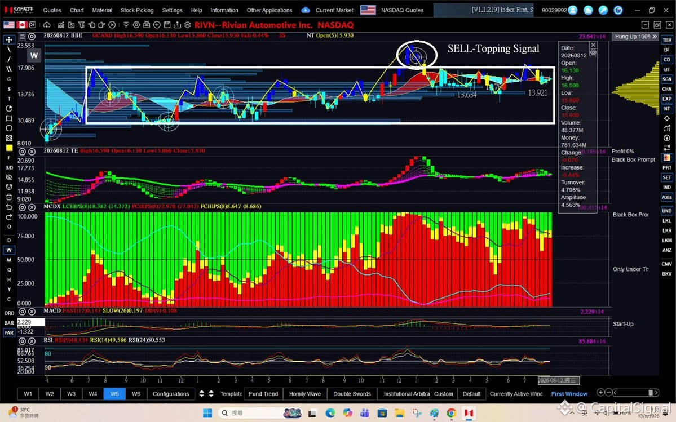The width and height of the screenshot is (676, 422).
Task: Pick the rectangle drawing tool
Action: 8,118
